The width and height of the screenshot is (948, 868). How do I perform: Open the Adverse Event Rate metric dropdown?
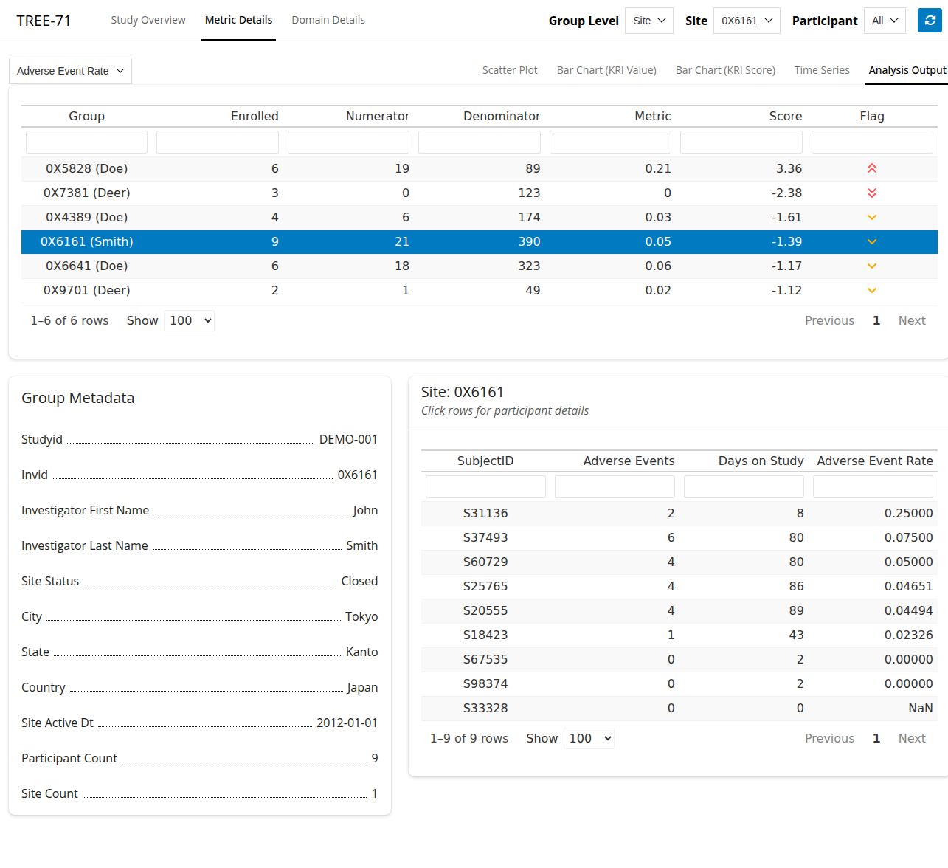(x=70, y=71)
